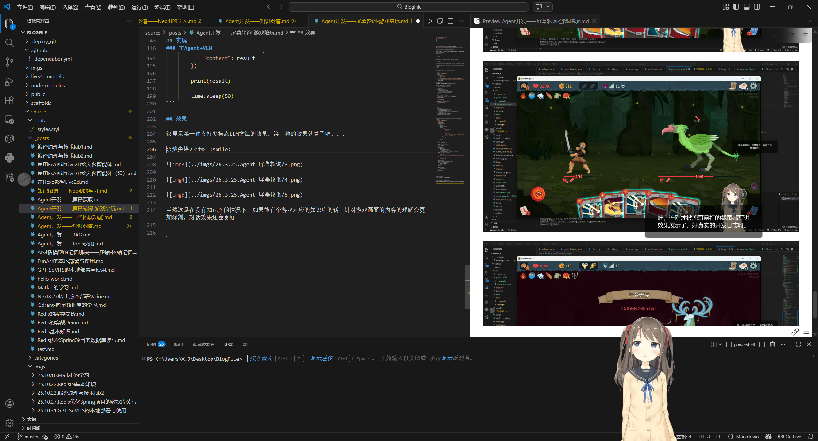
Task: Open Agent开发——RAG.md in the explorer
Action: pos(64,235)
